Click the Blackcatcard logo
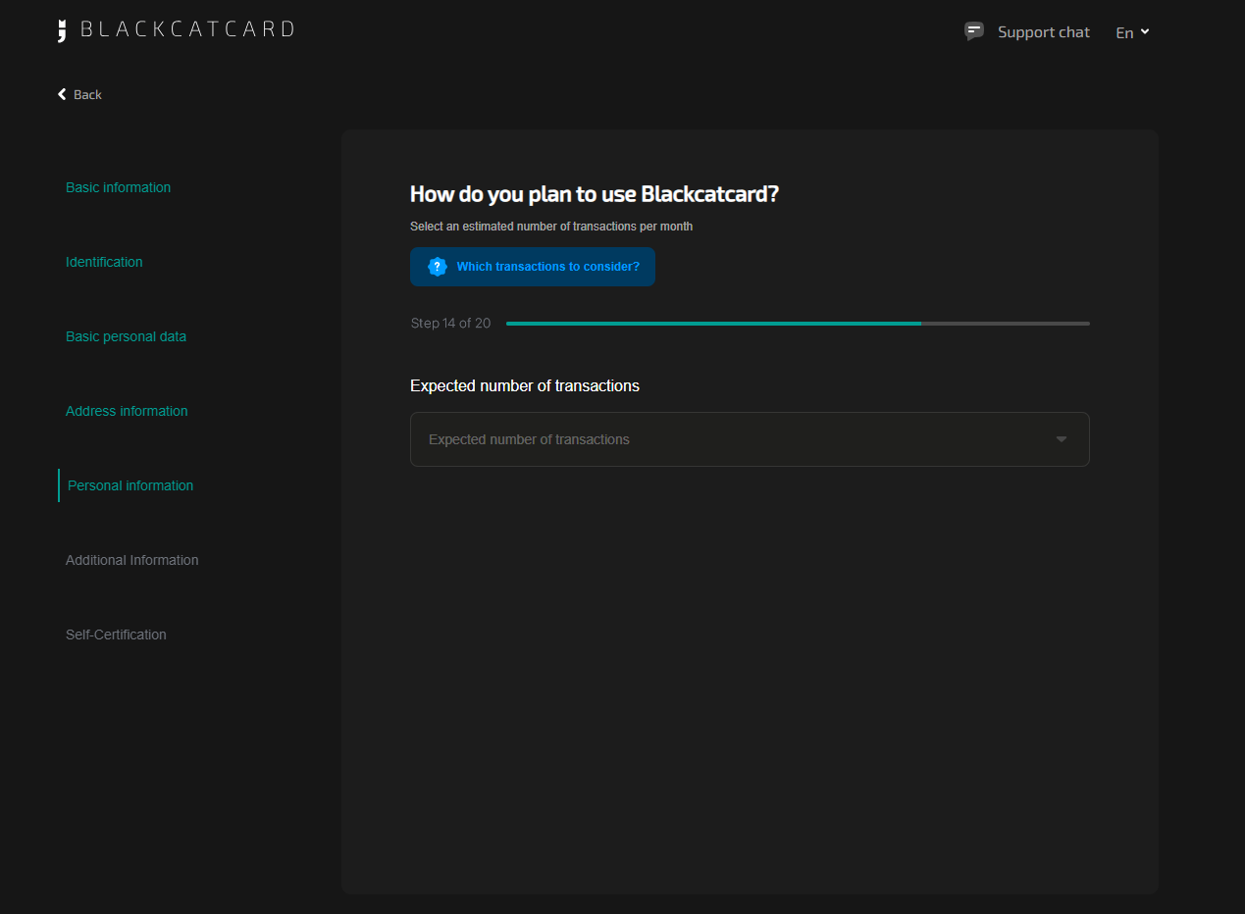Image resolution: width=1245 pixels, height=914 pixels. (x=176, y=30)
